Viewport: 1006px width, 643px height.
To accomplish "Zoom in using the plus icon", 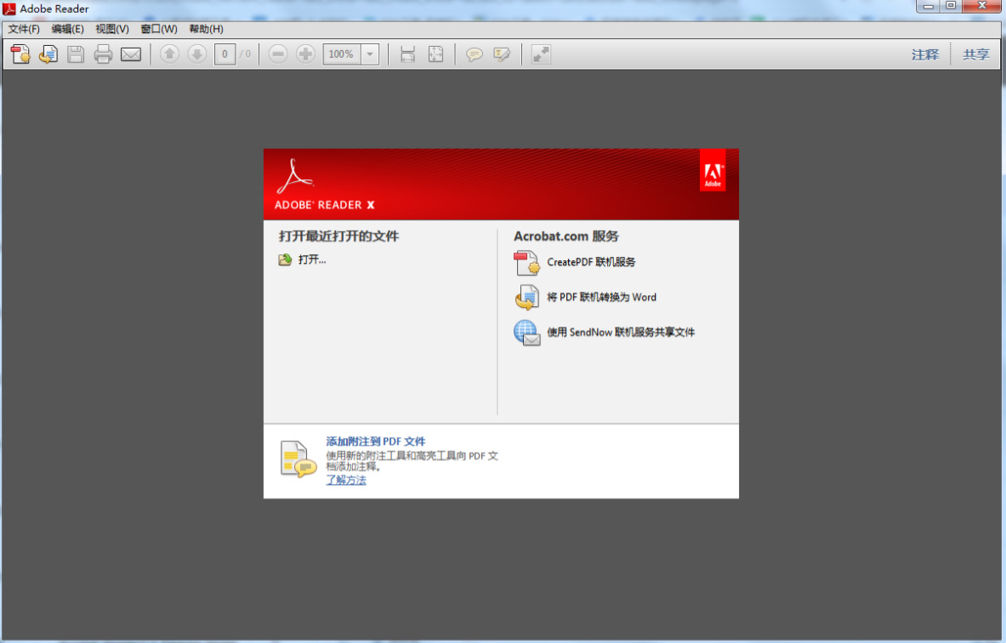I will pyautogui.click(x=305, y=54).
